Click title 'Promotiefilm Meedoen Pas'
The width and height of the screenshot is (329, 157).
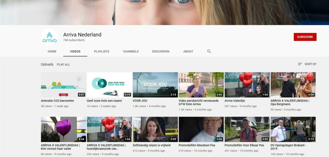197,145
